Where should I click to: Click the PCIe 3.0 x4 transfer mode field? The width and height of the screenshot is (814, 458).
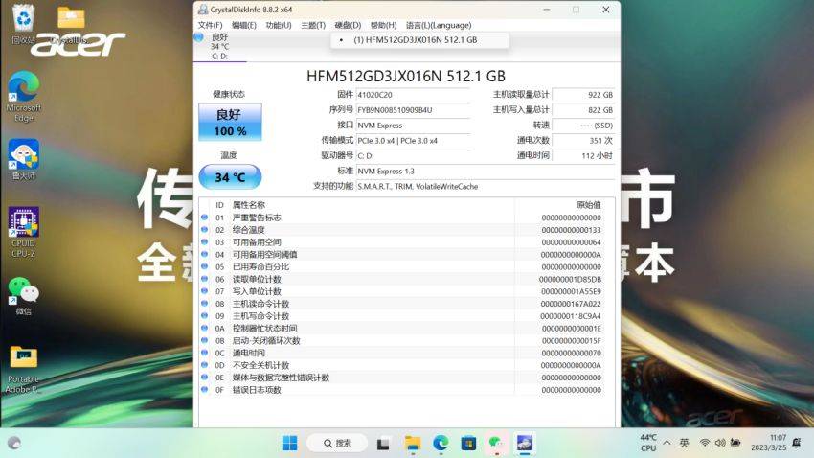coord(414,140)
